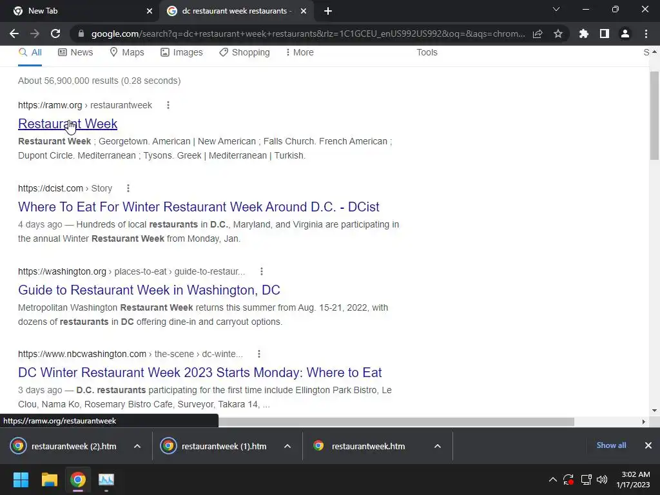
Task: Show all downloads
Action: 611,445
